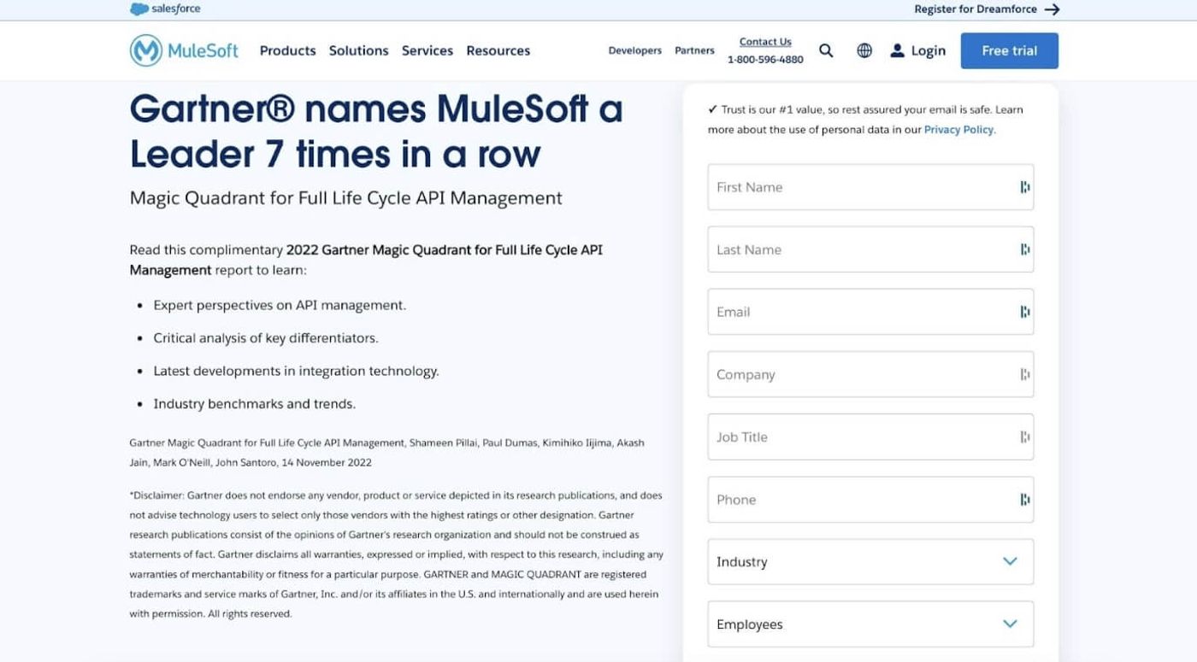Click autofill icon in Phone field
The height and width of the screenshot is (662, 1197).
(1024, 500)
